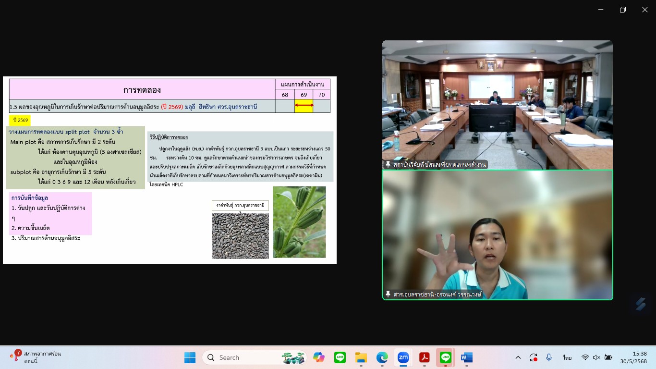Open File Explorer from the taskbar
Viewport: 656px width, 369px height.
click(x=361, y=357)
